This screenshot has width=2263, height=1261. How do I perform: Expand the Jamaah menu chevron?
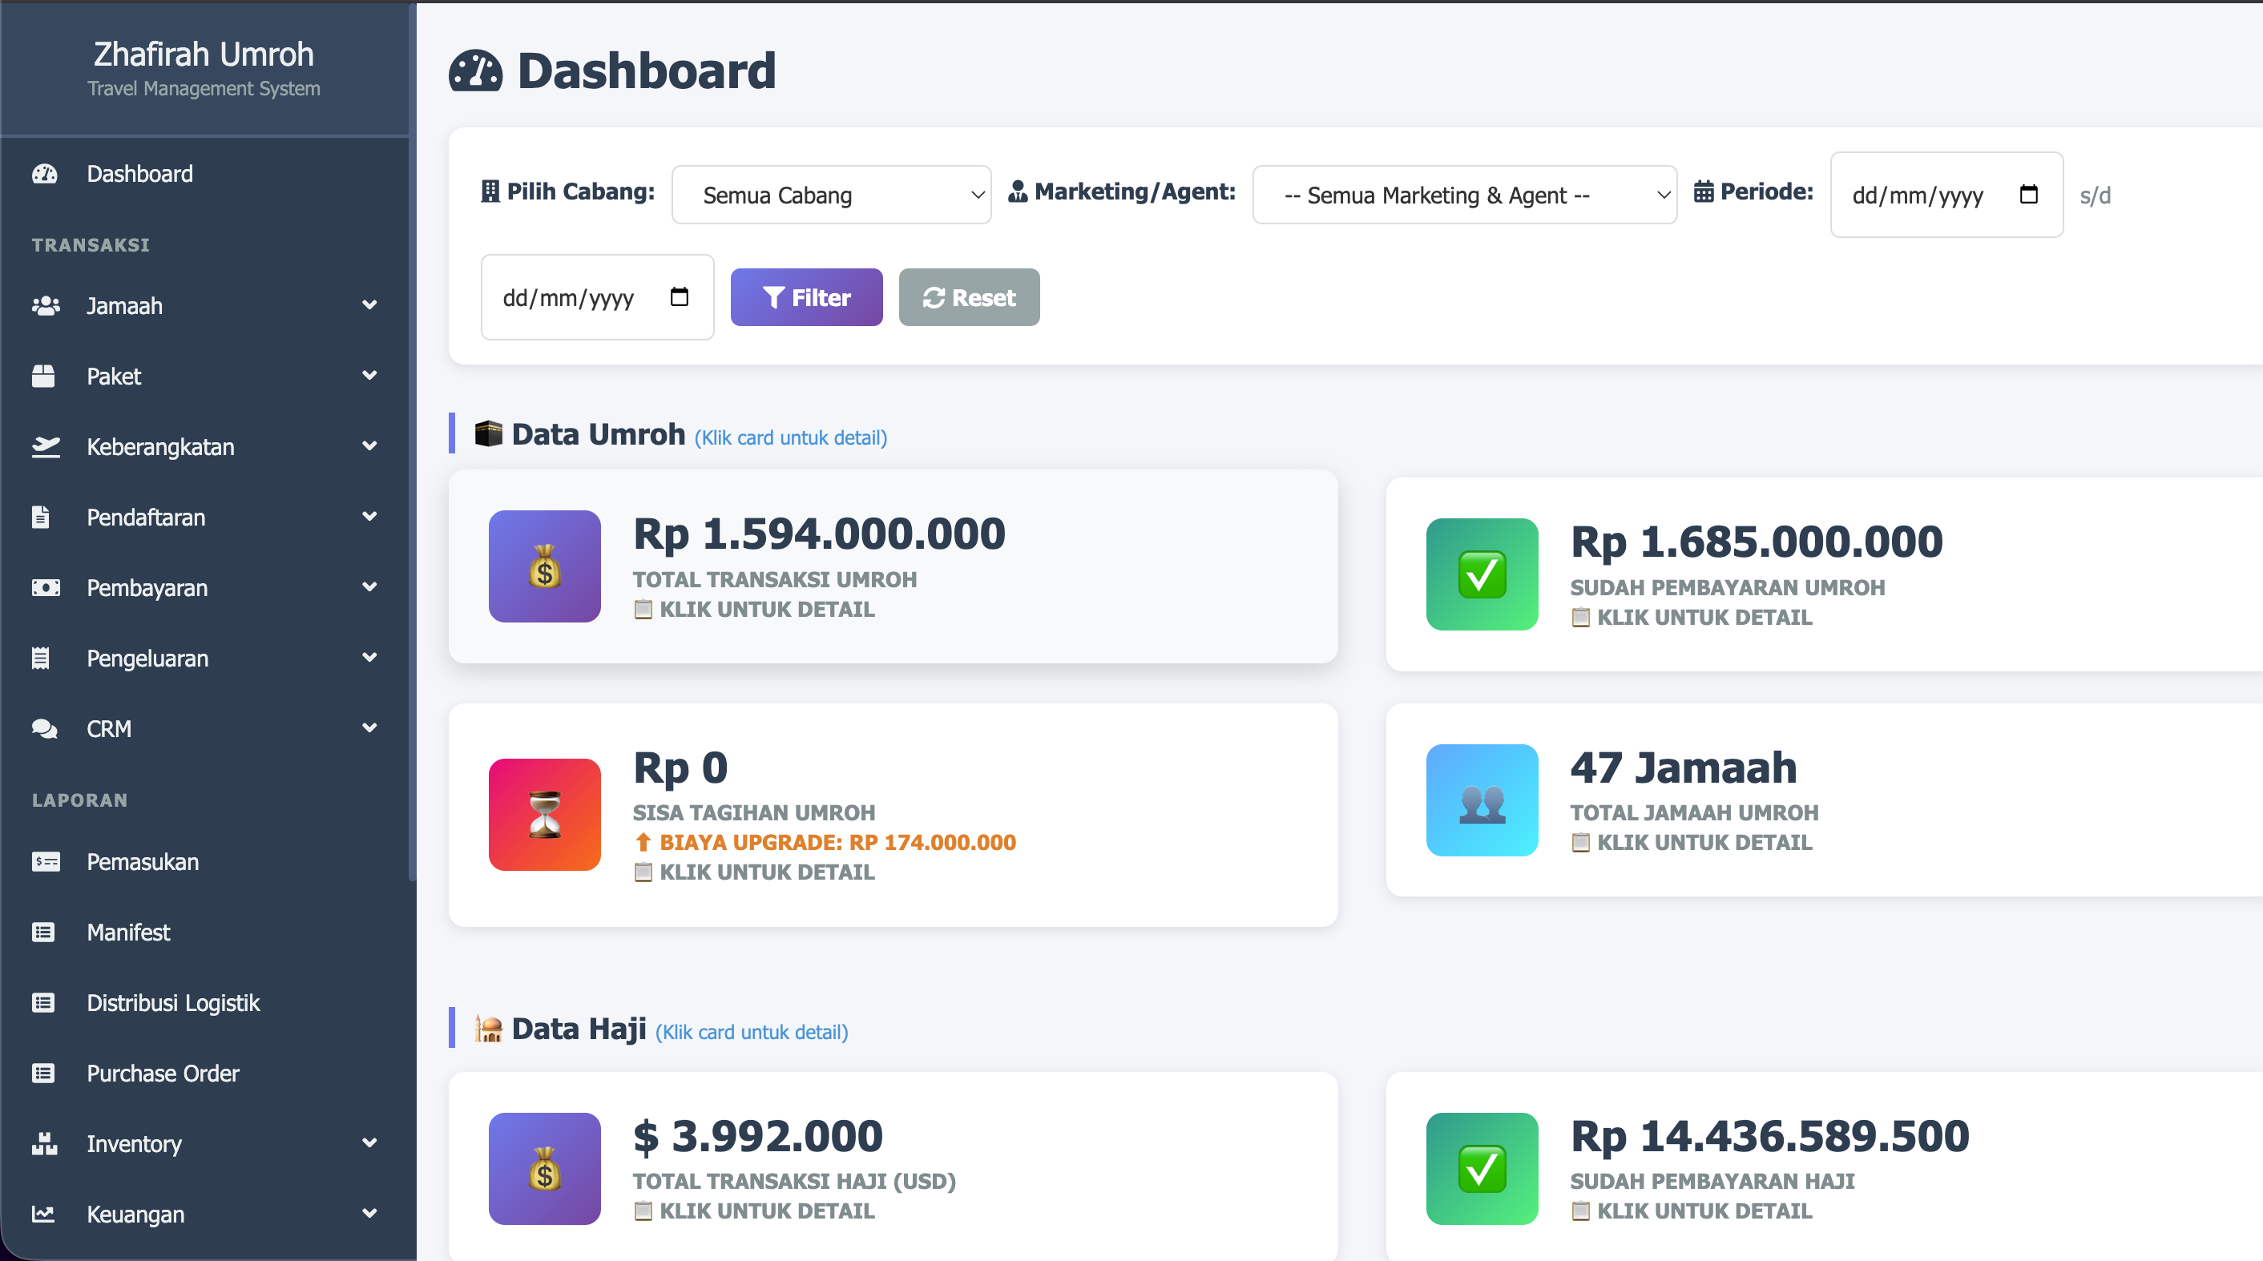coord(370,305)
